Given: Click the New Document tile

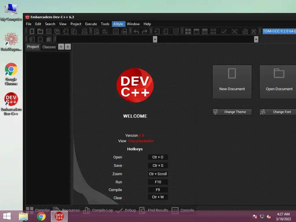Looking at the screenshot, I should (x=232, y=82).
